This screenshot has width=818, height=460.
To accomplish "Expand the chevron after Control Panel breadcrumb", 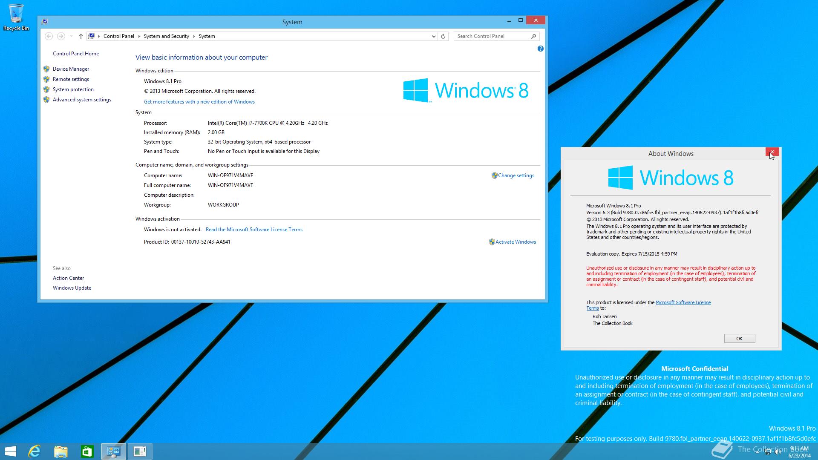I will tap(139, 36).
